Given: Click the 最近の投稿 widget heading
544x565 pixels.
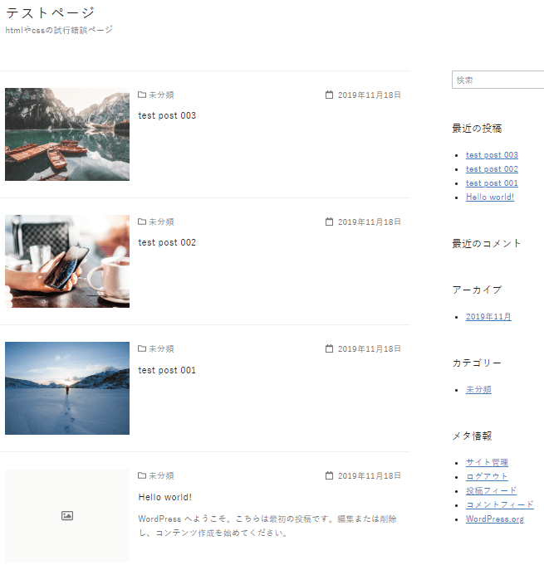Looking at the screenshot, I should [477, 129].
